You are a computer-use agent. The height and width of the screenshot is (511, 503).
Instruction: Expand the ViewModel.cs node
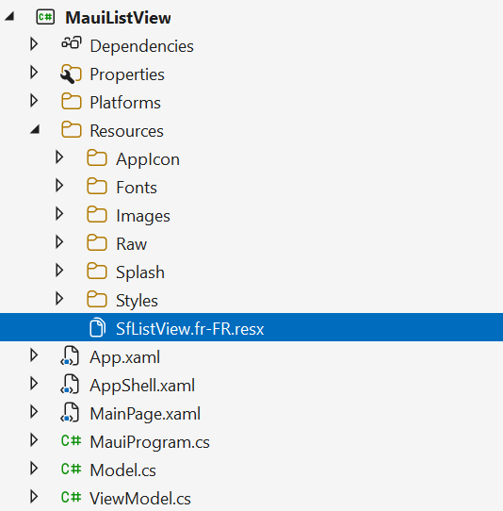click(34, 497)
